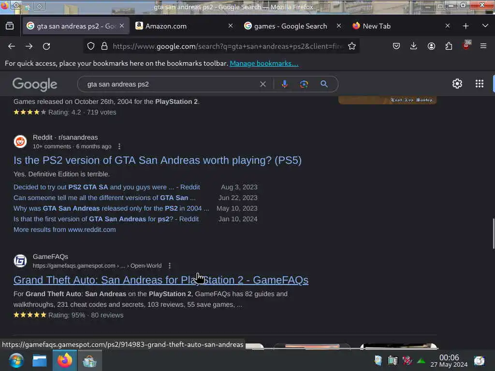Click the Manage bookmarks link
The image size is (495, 371).
[x=264, y=63]
